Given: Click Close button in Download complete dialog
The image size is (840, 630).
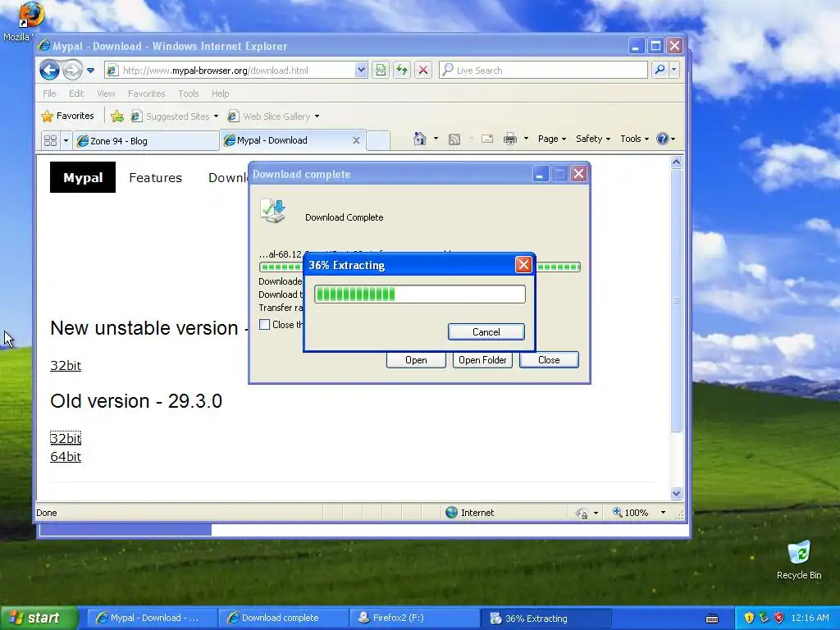Looking at the screenshot, I should click(549, 360).
